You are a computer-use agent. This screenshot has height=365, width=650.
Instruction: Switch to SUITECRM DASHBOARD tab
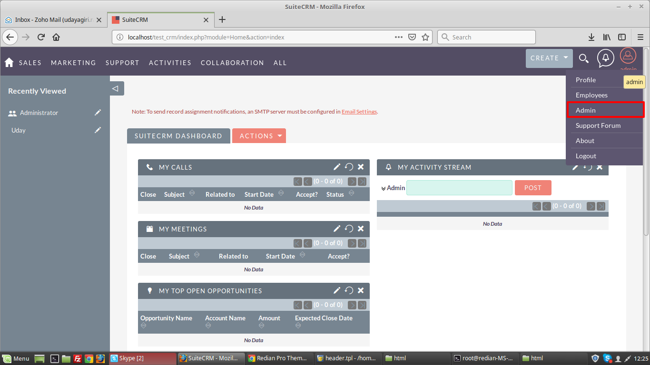(x=178, y=136)
